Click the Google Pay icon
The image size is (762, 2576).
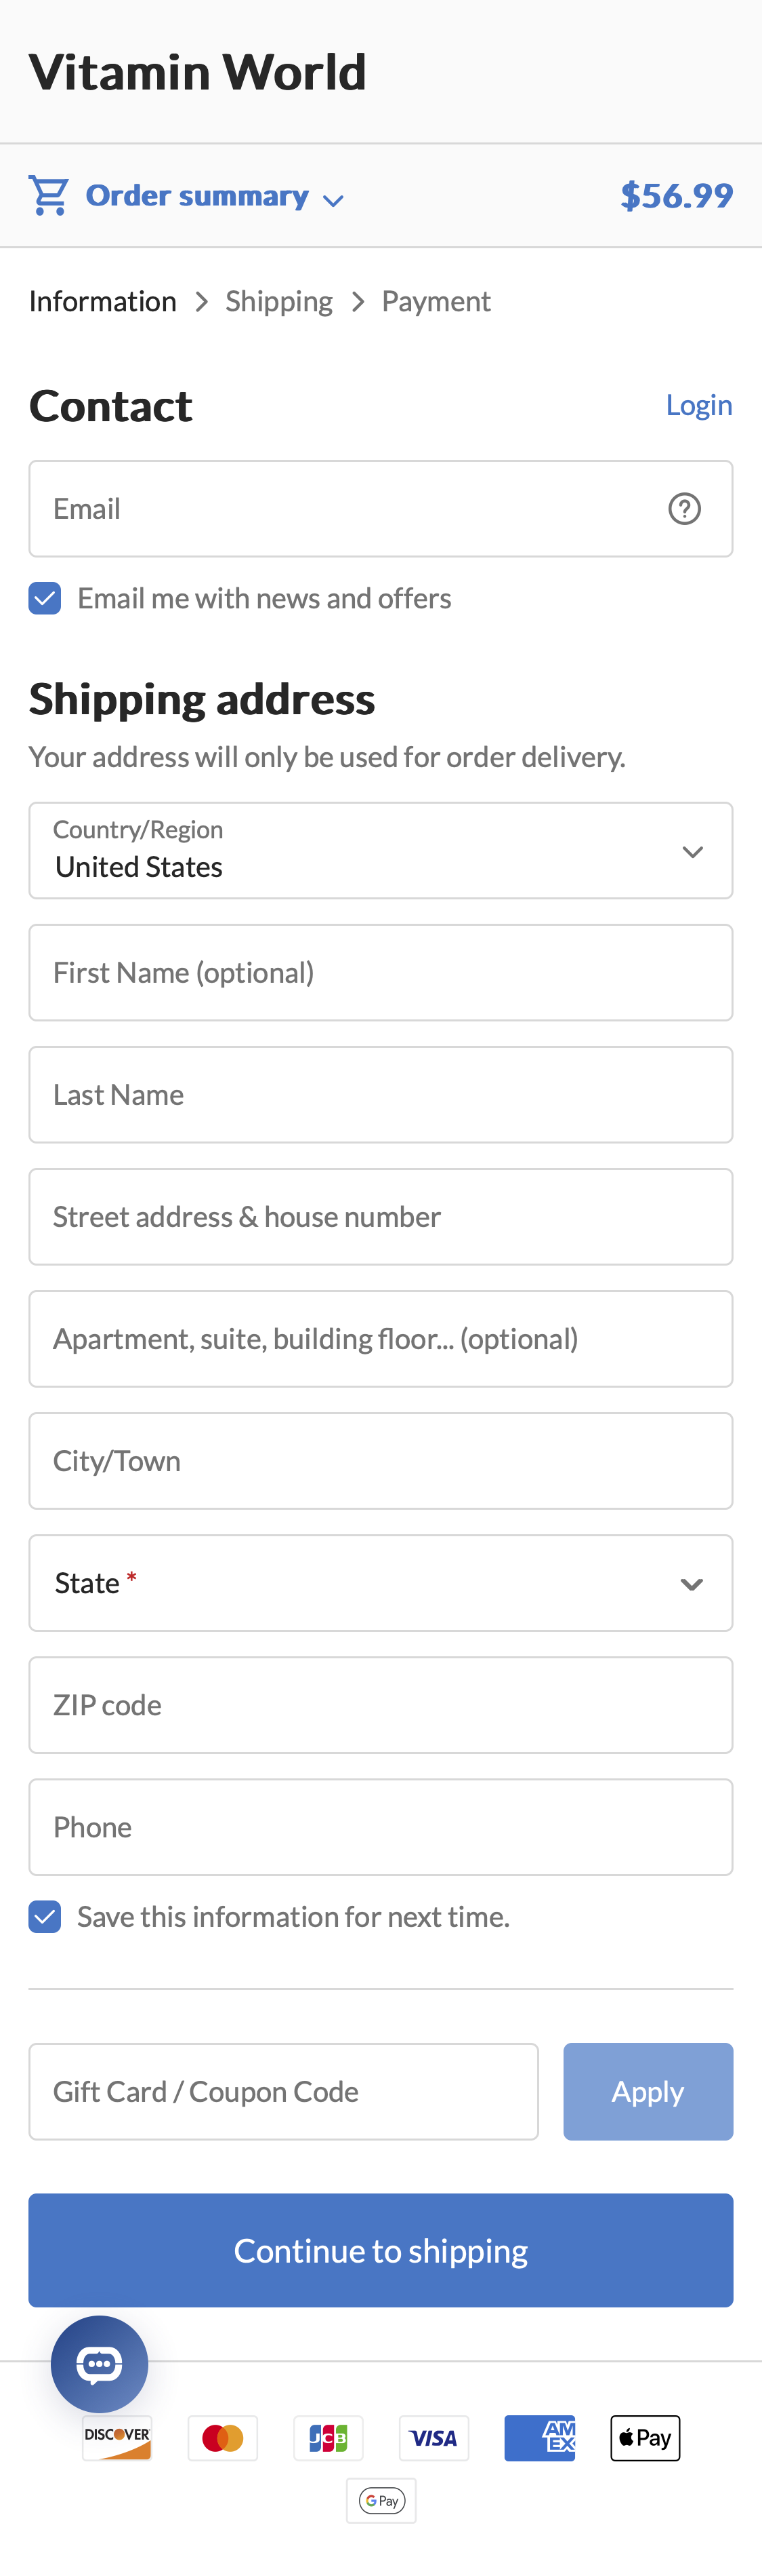coord(381,2501)
